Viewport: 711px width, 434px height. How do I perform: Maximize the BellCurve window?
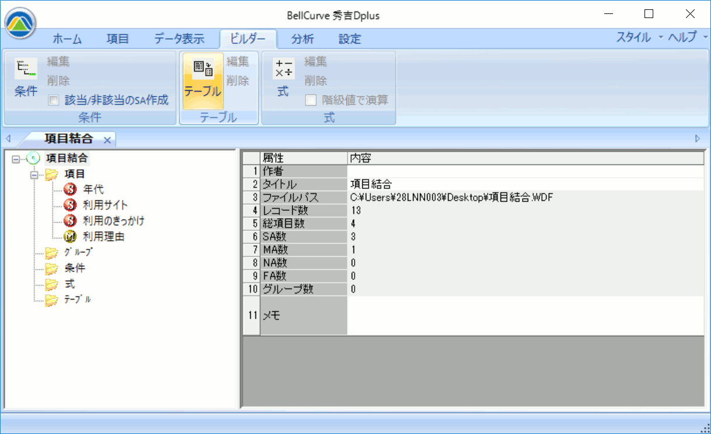pyautogui.click(x=649, y=13)
